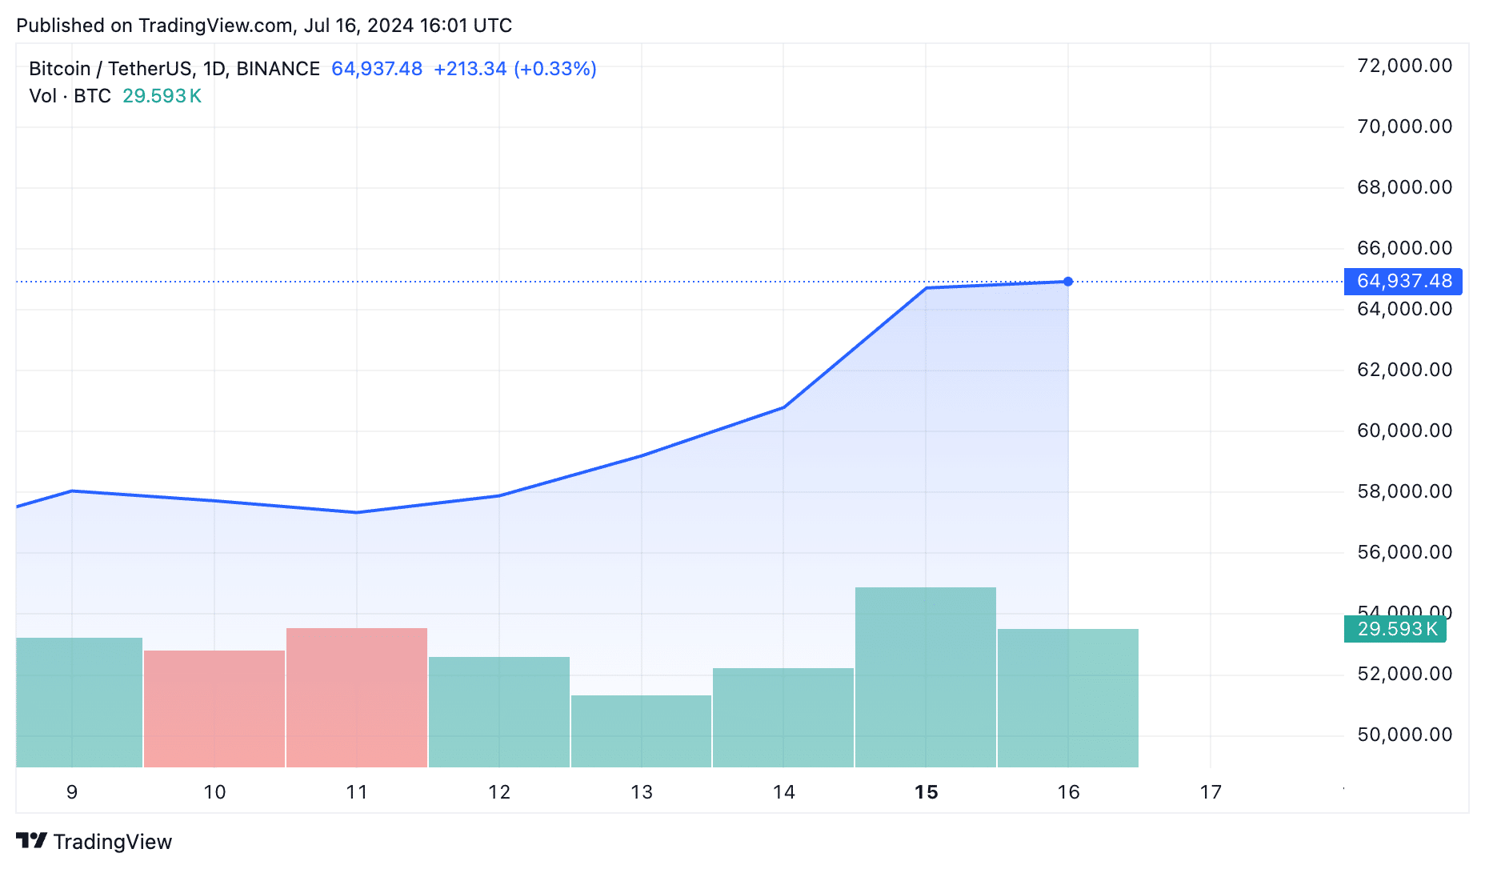
Task: Click the date label 16 on the time axis
Action: [x=1069, y=792]
